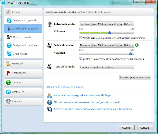Uncheck automatic speaker adjustment checkbox
This screenshot has height=134, width=158.
(80, 59)
